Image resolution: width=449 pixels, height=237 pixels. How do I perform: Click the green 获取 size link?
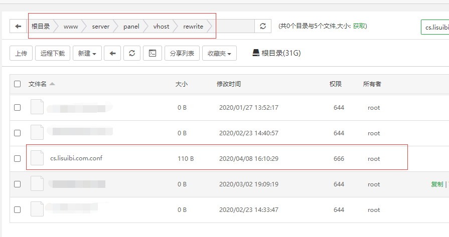pyautogui.click(x=359, y=26)
